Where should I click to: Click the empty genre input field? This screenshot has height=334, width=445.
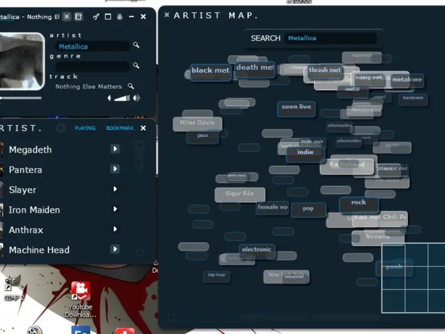click(93, 66)
